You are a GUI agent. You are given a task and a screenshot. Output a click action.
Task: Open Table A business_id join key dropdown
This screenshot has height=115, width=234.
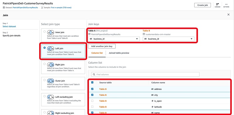[114, 39]
